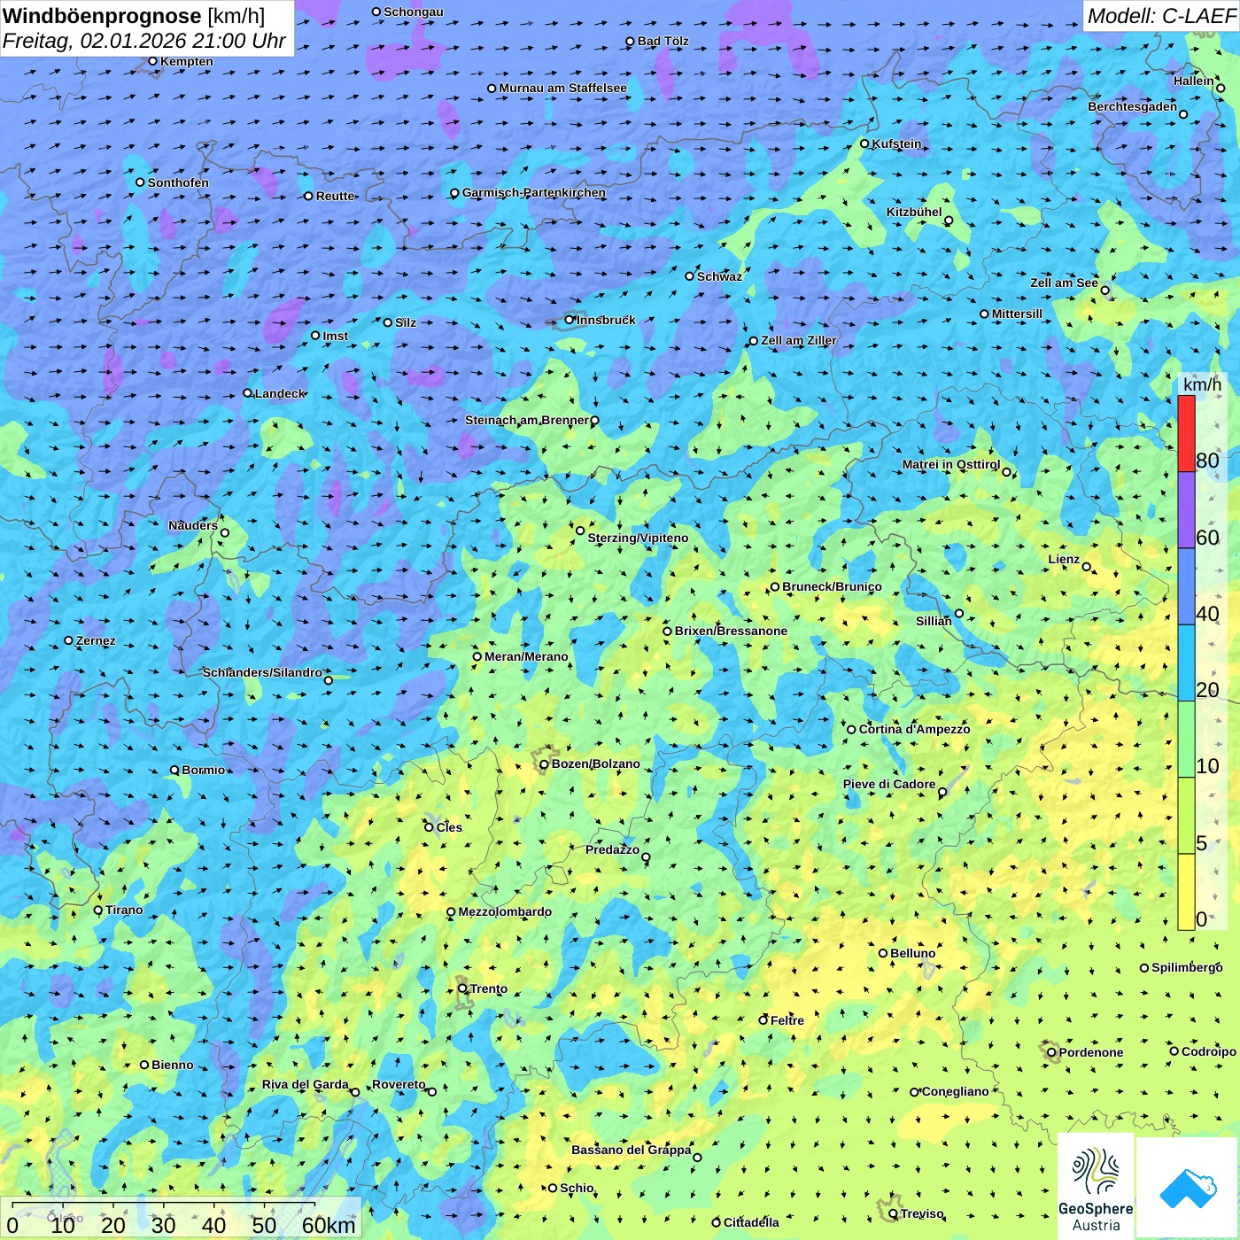Click the Sillian city label

click(934, 621)
